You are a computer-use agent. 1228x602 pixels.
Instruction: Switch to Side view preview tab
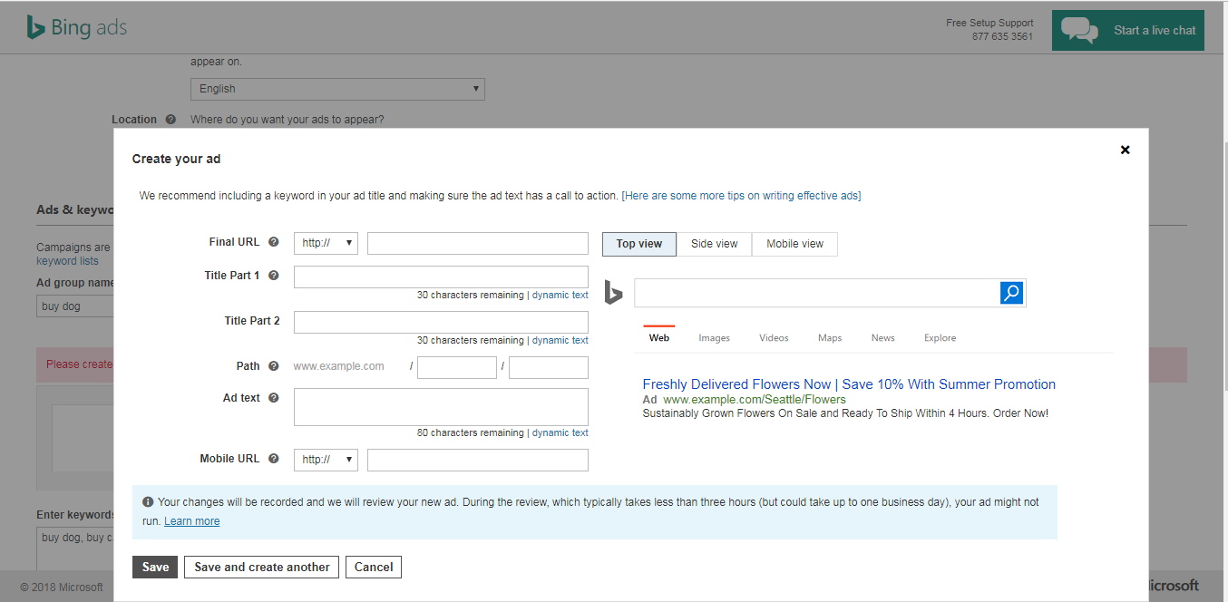pyautogui.click(x=714, y=244)
